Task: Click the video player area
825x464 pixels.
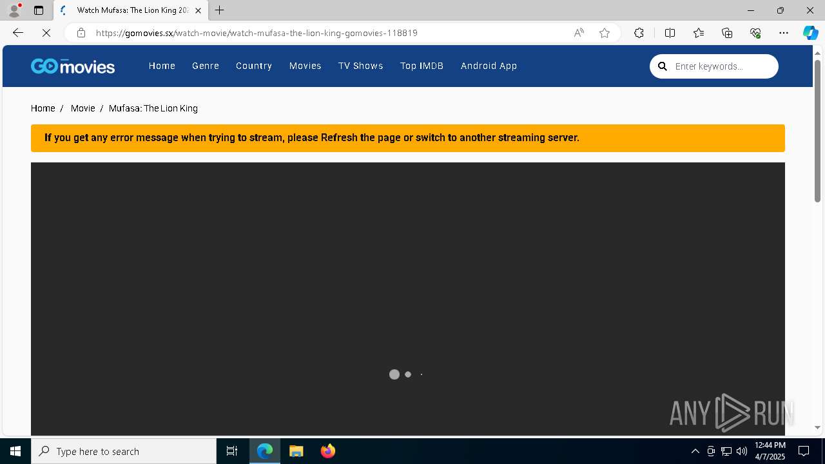Action: 408,299
